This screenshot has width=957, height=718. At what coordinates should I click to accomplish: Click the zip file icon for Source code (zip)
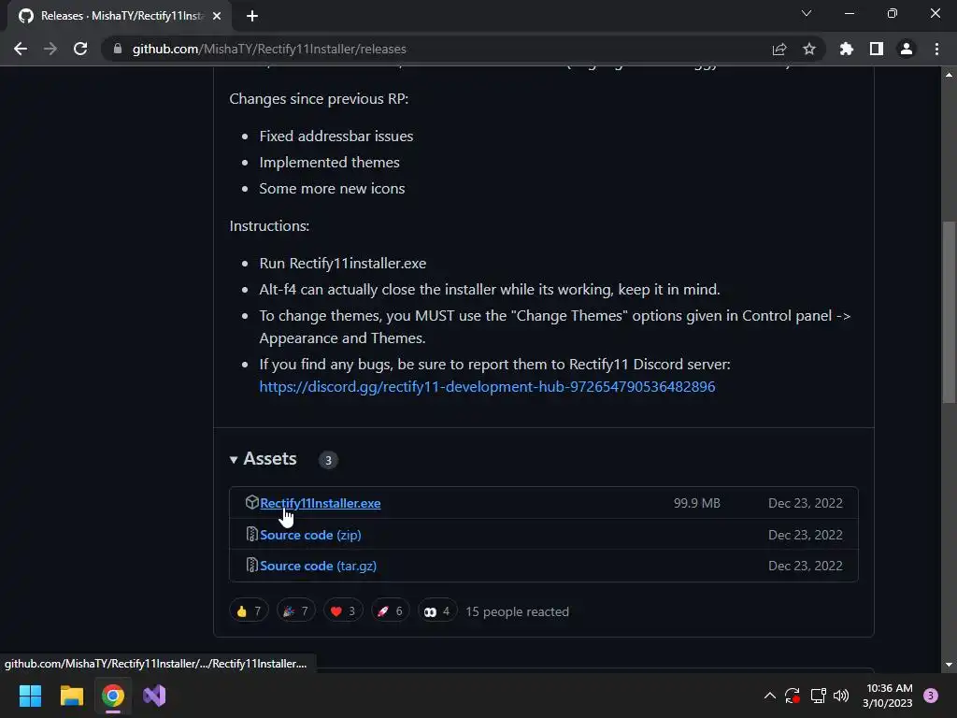251,534
